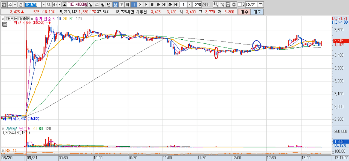Viewport: 349px width, 161px height.
Task: Open the stock code history dropdown
Action: [x=44, y=5]
